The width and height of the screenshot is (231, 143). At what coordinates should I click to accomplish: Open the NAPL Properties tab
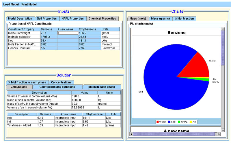coord(73,18)
